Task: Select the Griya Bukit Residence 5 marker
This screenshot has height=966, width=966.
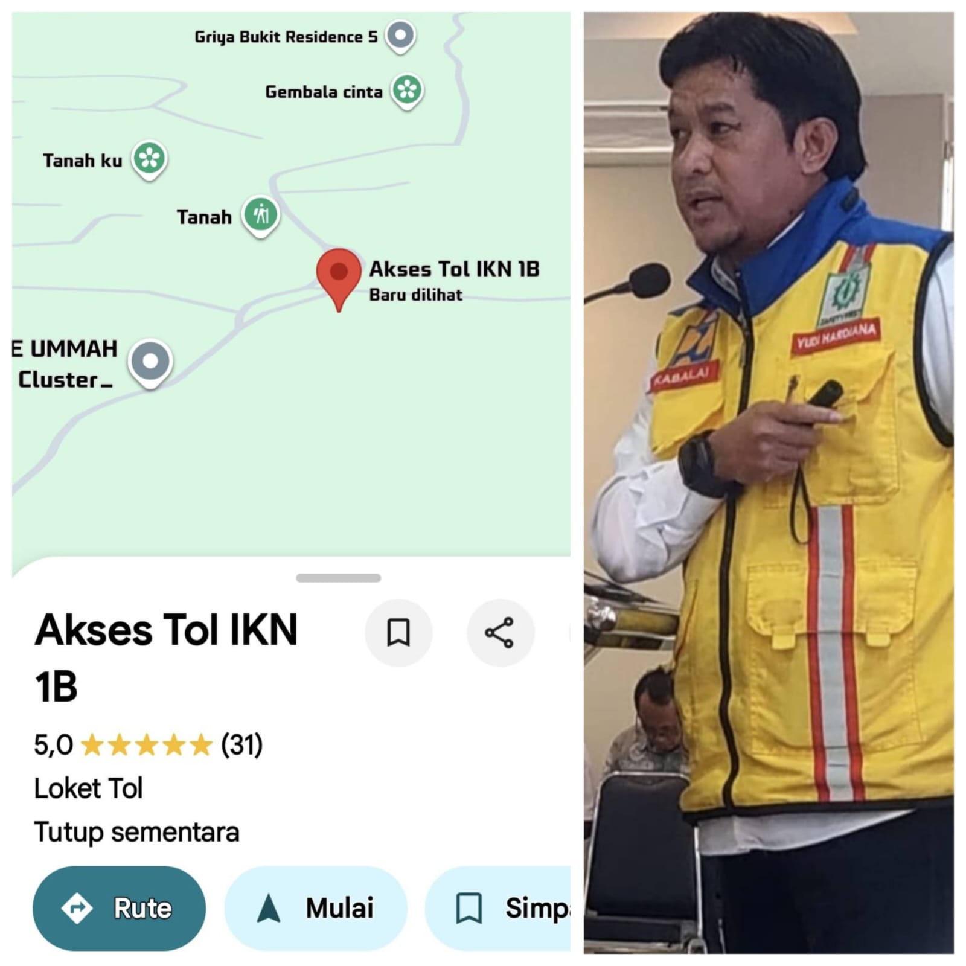Action: coord(401,36)
